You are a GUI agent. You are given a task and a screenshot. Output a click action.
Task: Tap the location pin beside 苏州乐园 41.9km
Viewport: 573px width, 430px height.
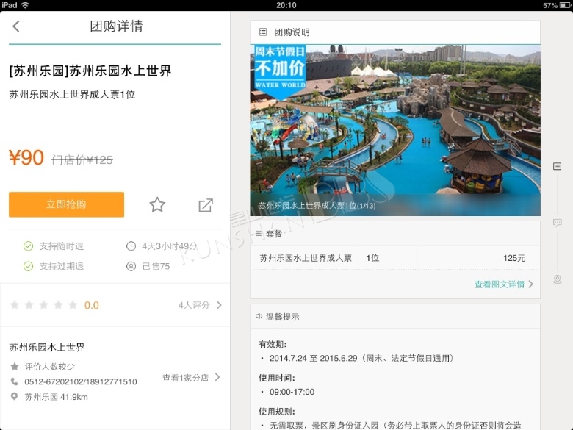pyautogui.click(x=14, y=396)
